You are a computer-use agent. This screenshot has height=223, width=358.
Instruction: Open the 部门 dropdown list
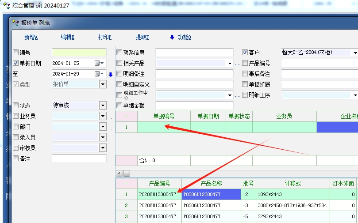point(103,127)
